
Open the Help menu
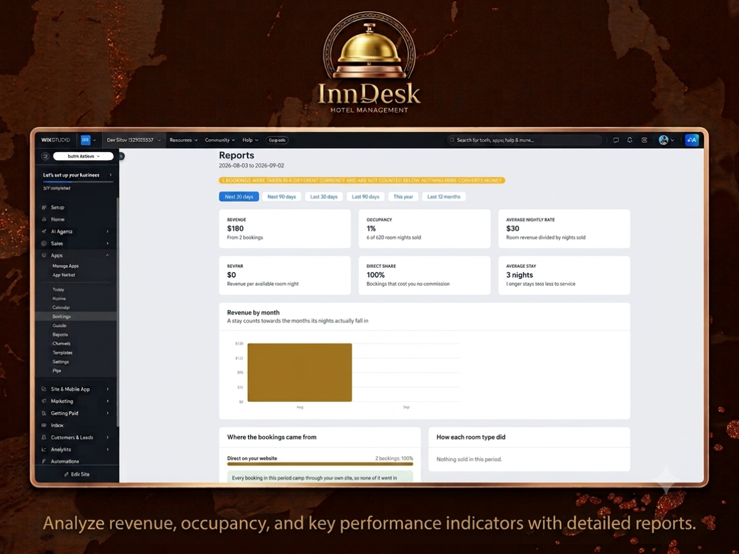(250, 140)
